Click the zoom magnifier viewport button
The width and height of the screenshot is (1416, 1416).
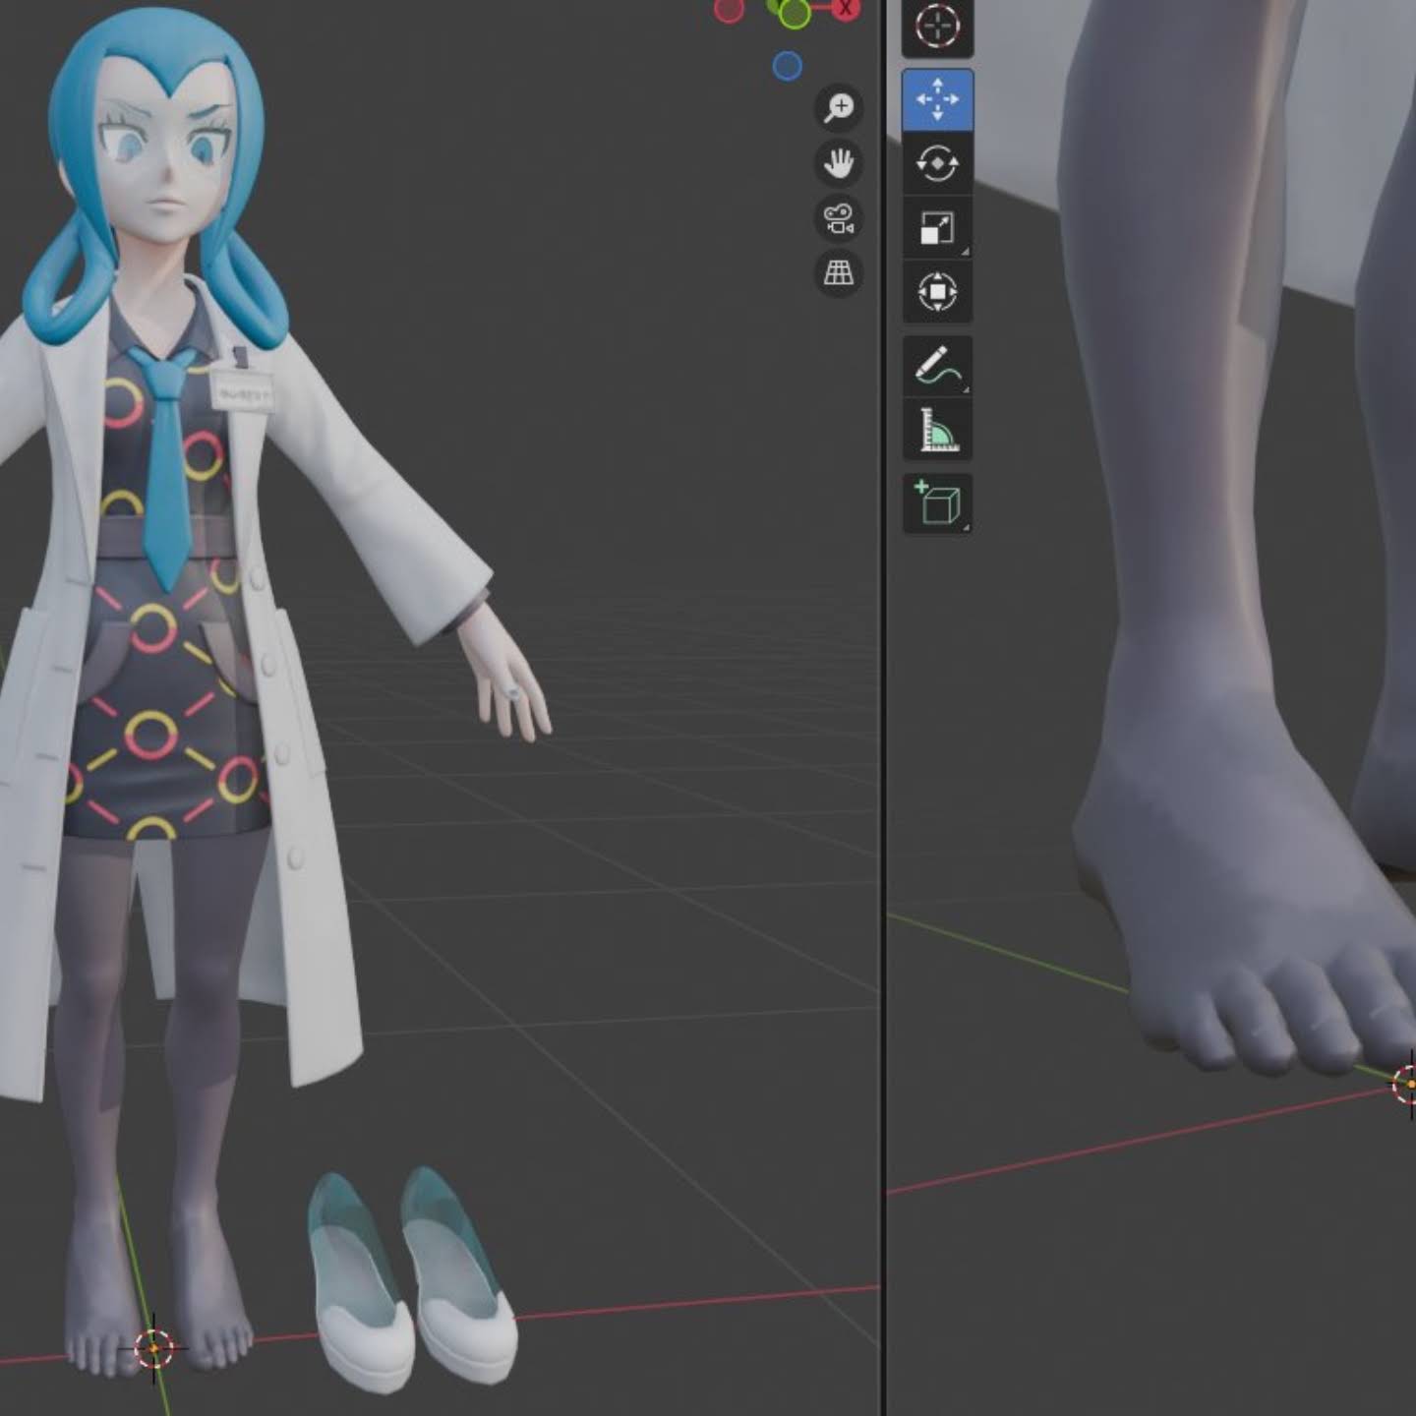click(839, 107)
